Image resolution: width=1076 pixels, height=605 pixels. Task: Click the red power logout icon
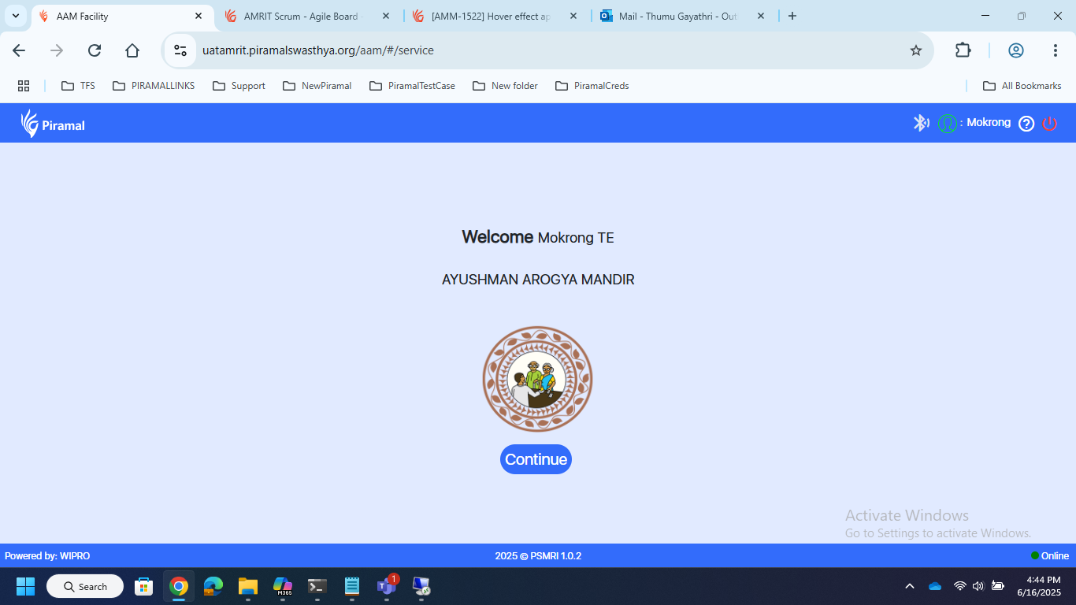1050,124
